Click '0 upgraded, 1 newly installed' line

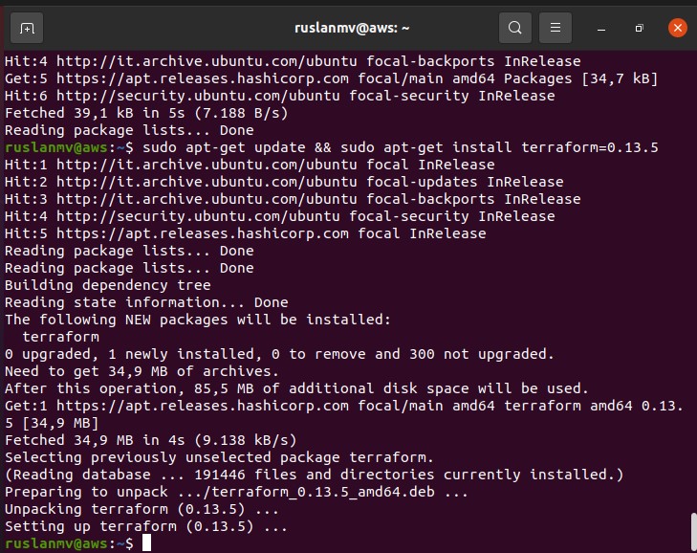[279, 354]
